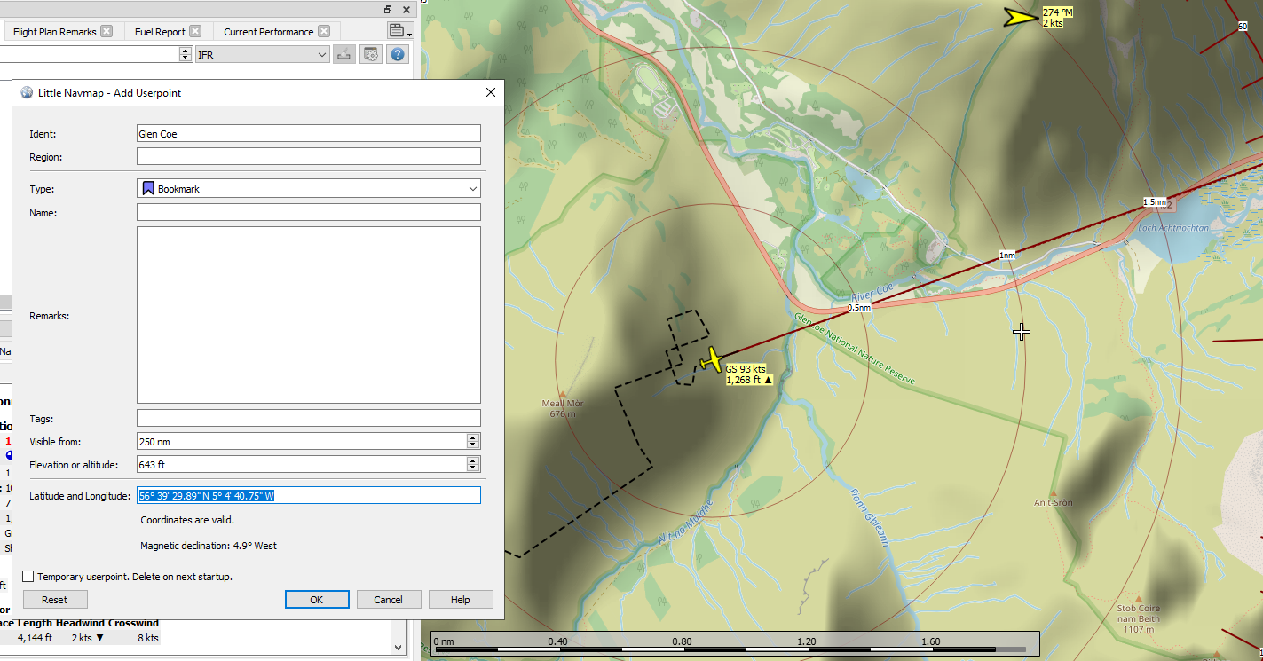
Task: Click the An t-Sròn peak marker on the map
Action: (x=1054, y=492)
